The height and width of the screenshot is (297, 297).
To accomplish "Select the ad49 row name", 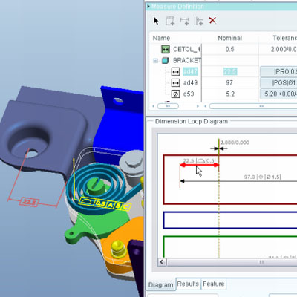I will (x=190, y=82).
